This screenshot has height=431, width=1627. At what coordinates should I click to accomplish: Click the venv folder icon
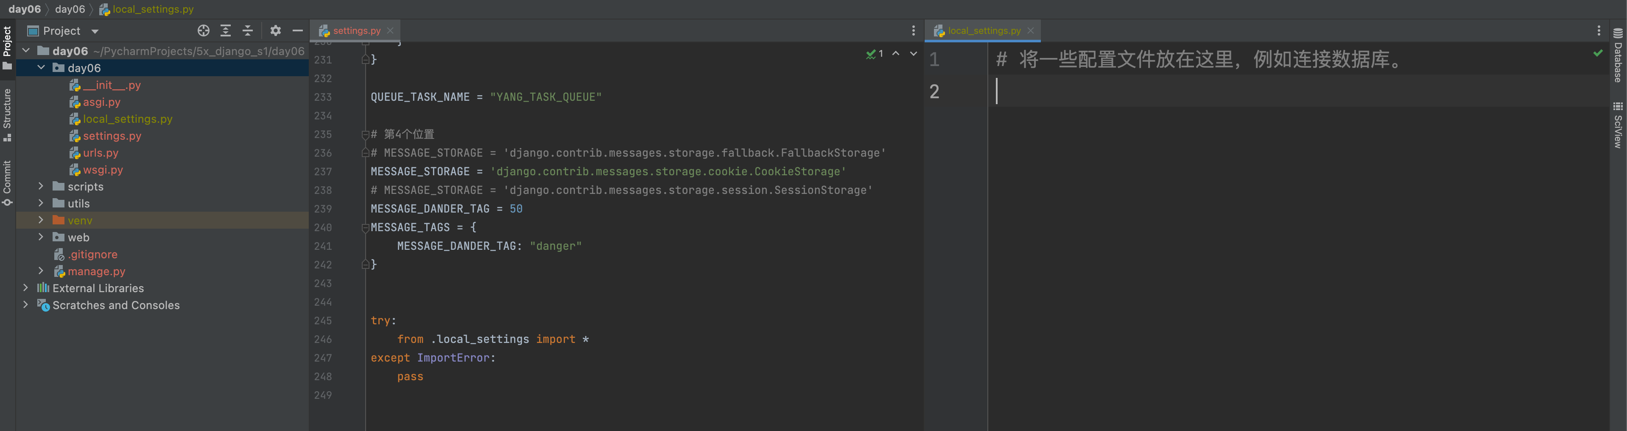(x=59, y=220)
